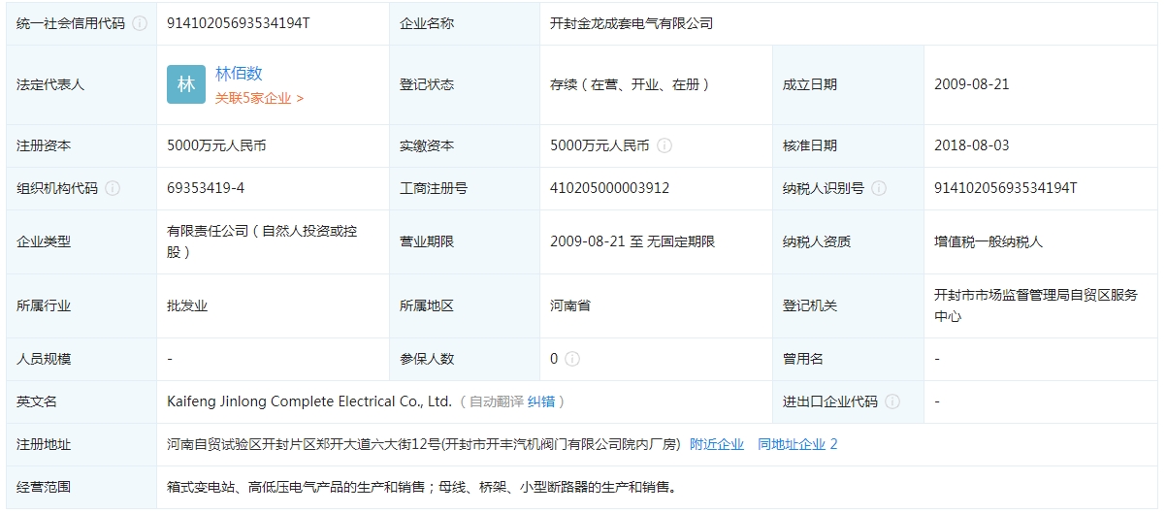Click the company name 开封金龙成套电气有限公司
This screenshot has width=1167, height=513.
click(x=632, y=23)
